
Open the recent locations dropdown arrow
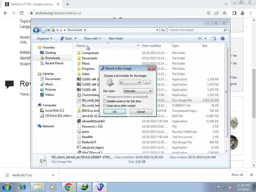pos(48,30)
